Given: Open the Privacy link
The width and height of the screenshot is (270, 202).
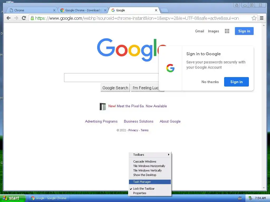Looking at the screenshot, I should pyautogui.click(x=133, y=130).
